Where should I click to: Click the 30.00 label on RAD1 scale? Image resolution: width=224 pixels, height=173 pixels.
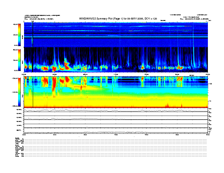[15, 60]
